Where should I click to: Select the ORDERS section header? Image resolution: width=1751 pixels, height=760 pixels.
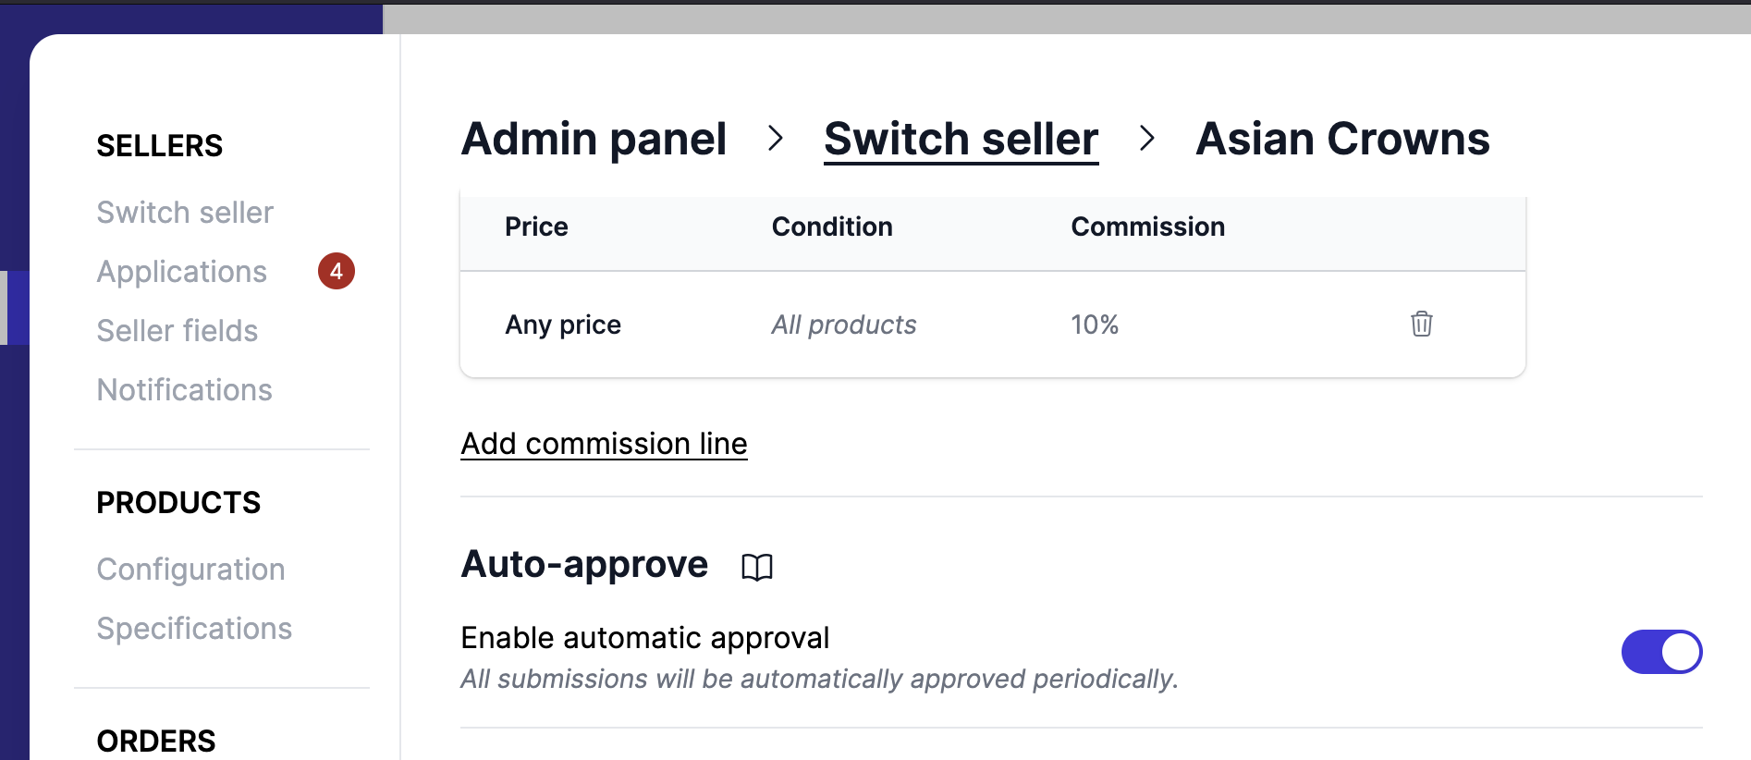coord(155,739)
